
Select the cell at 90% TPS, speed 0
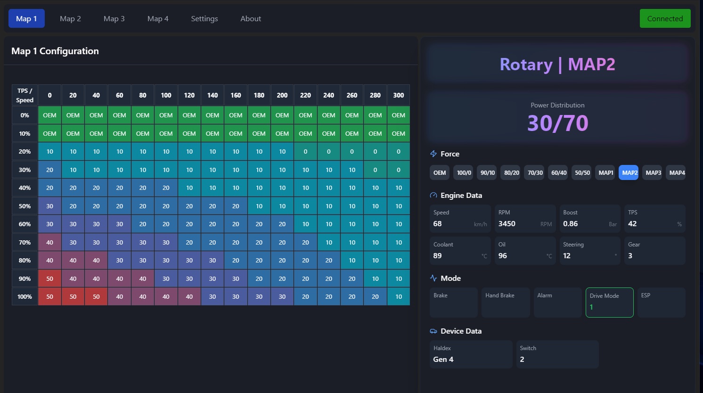tap(49, 278)
